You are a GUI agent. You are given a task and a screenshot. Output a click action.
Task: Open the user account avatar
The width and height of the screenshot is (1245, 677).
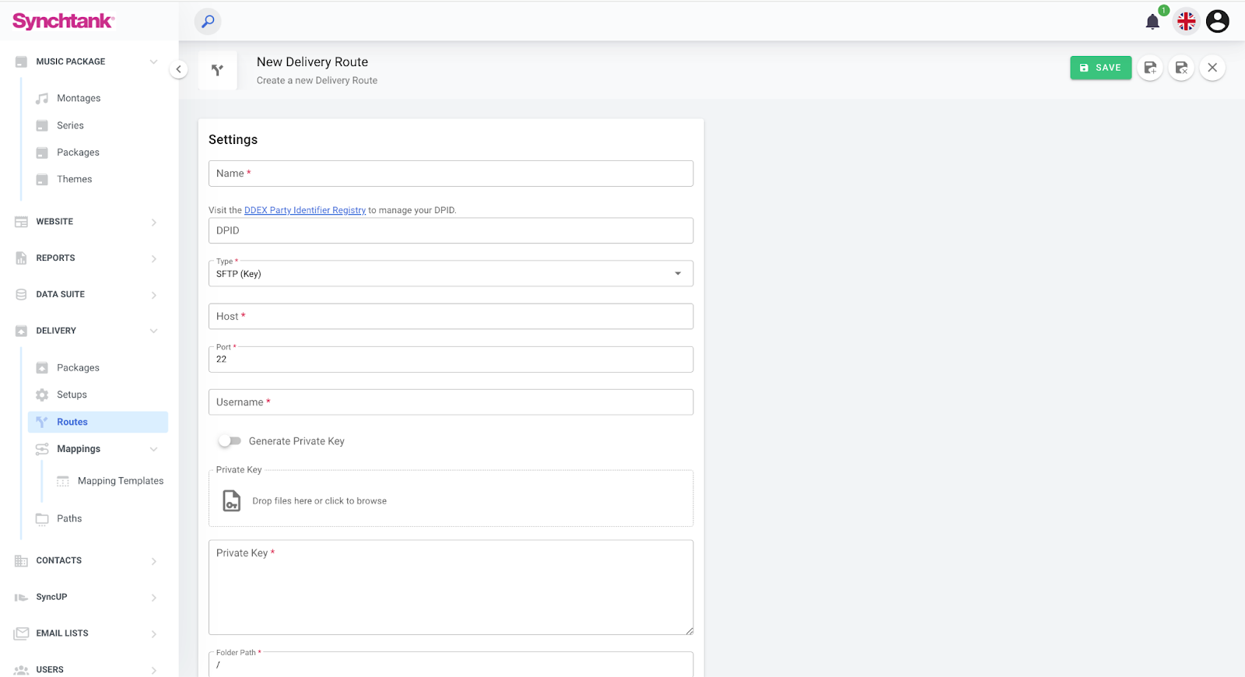[1217, 22]
